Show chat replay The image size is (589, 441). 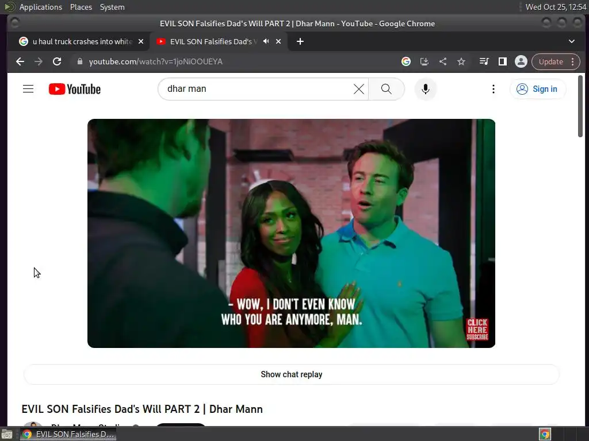pos(292,374)
